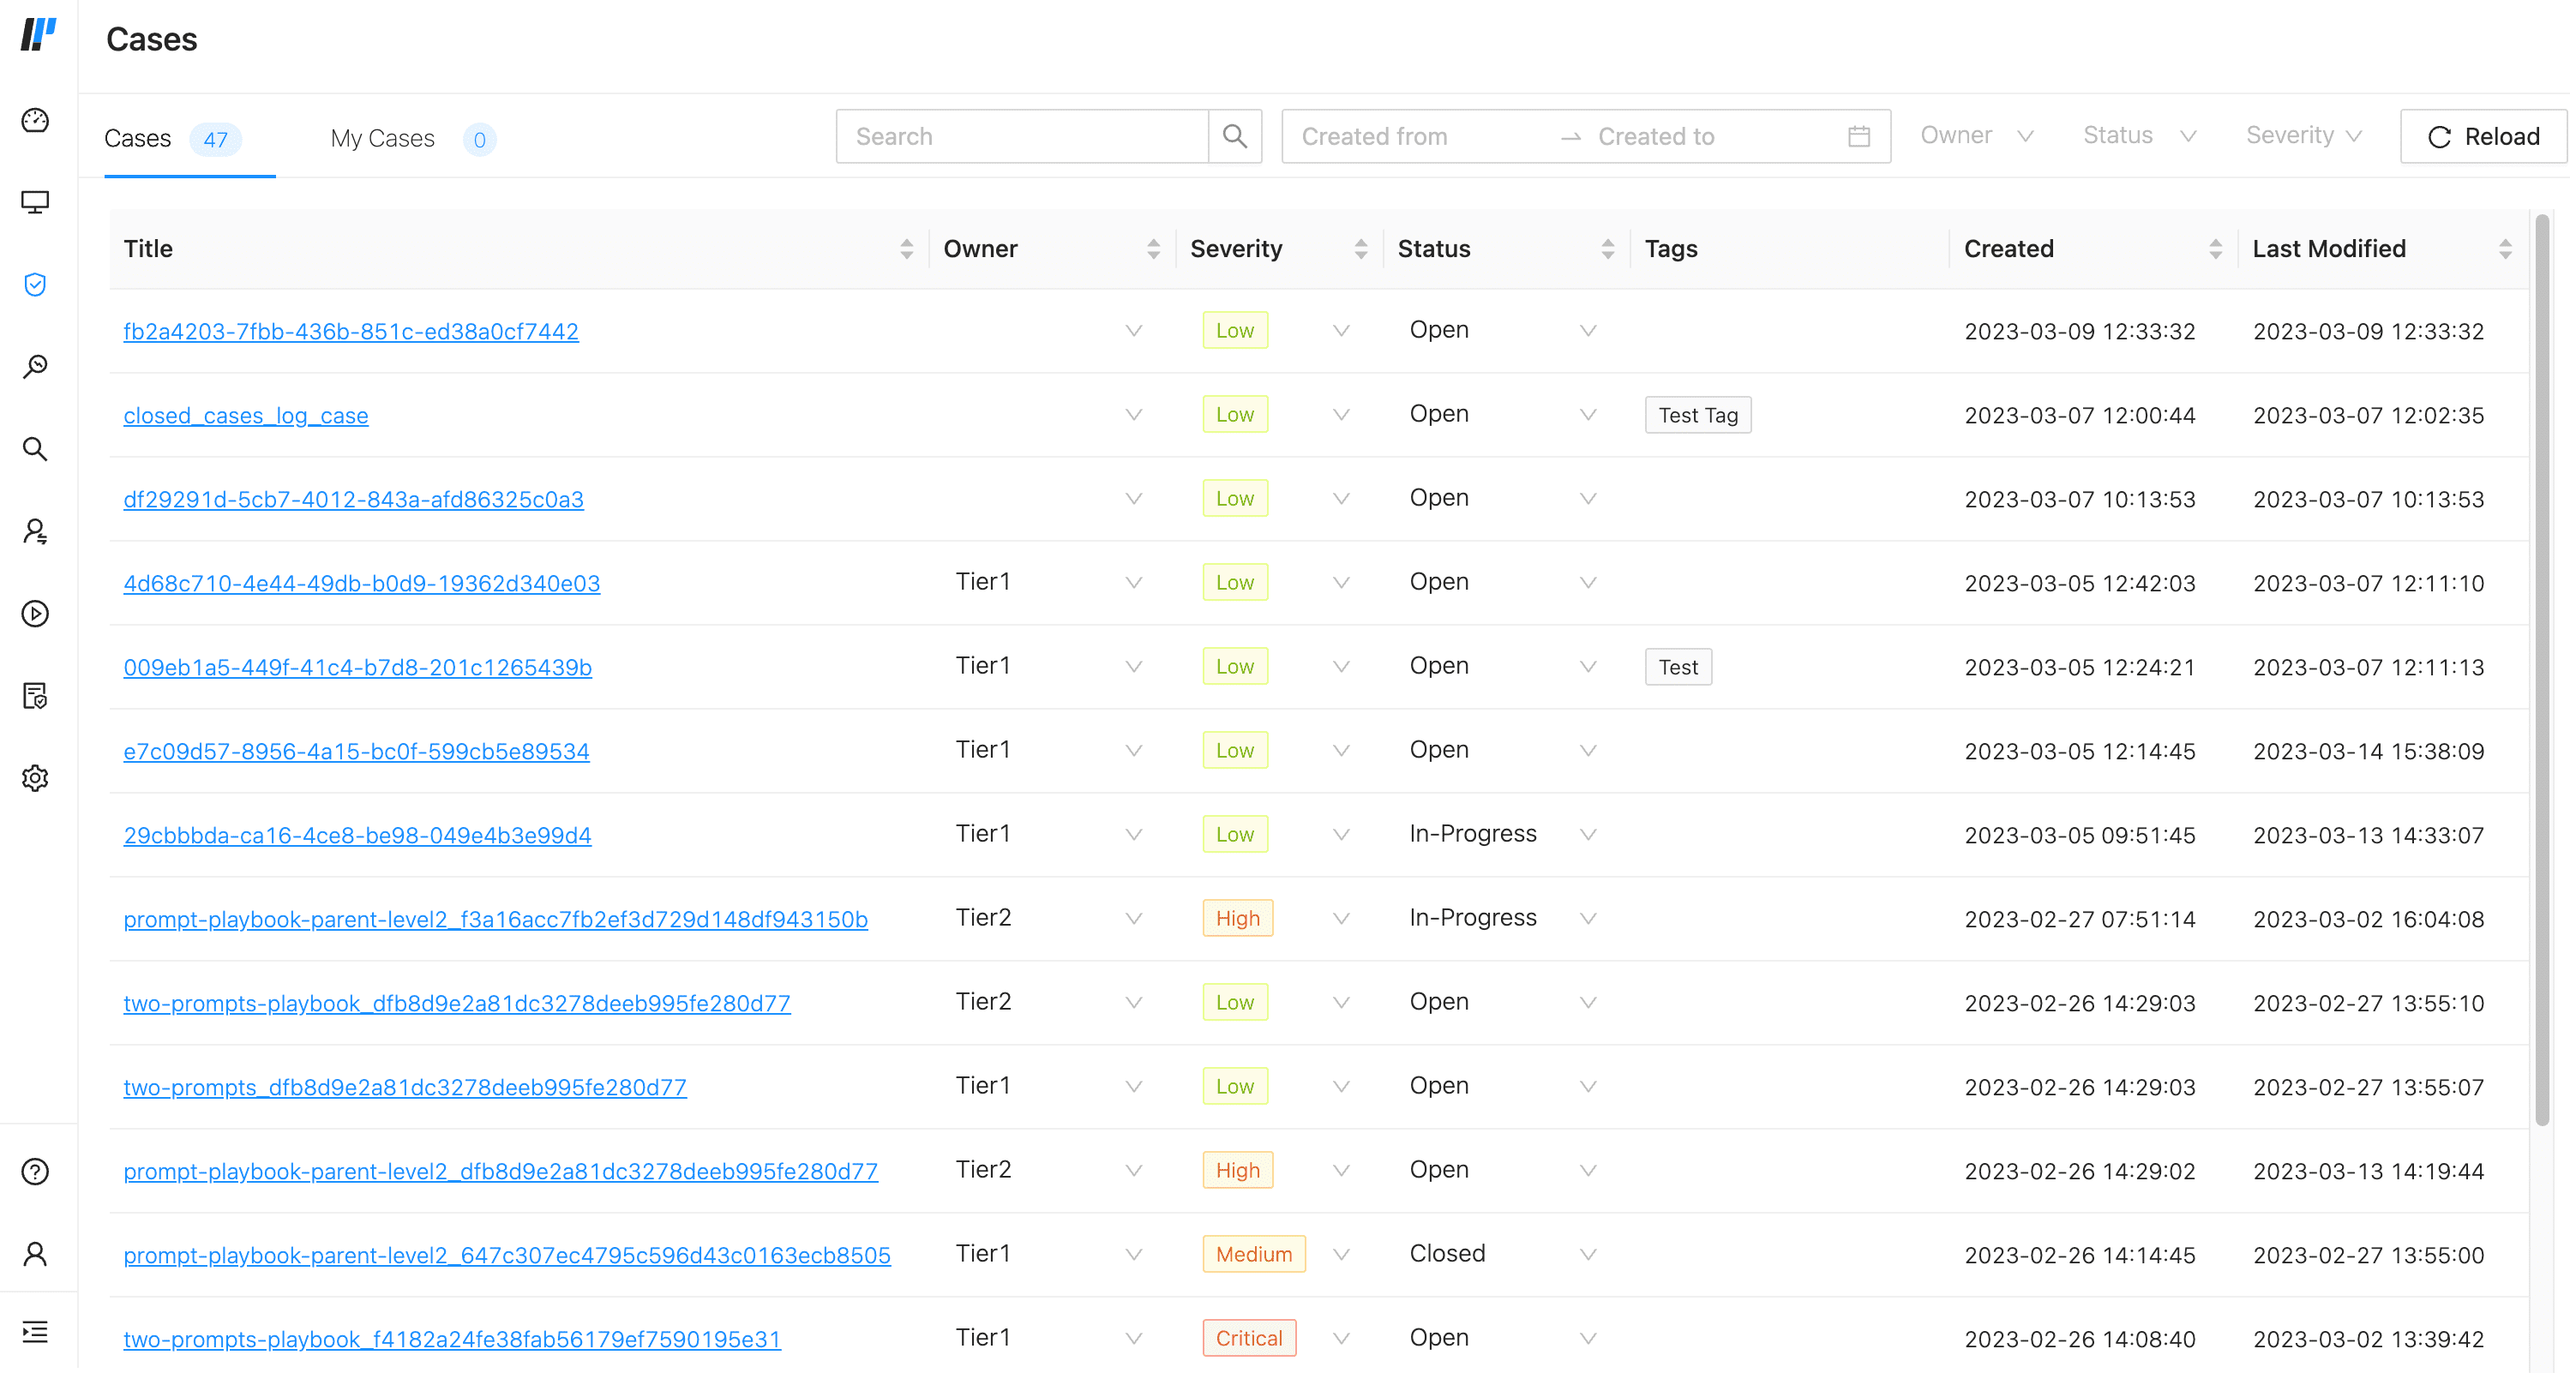Screen dimensions: 2570x1373
Task: Switch to the My Cases tab
Action: [x=383, y=139]
